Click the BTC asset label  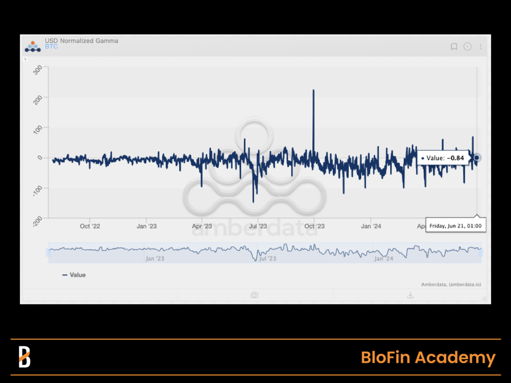[51, 47]
